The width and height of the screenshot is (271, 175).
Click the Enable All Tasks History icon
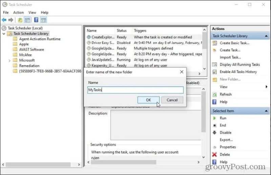pos(214,72)
